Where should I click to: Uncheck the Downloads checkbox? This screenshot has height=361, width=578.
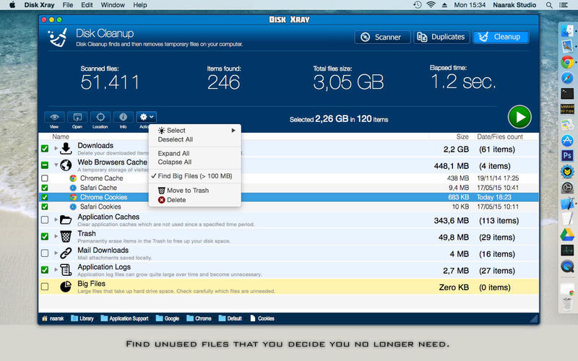(x=45, y=149)
